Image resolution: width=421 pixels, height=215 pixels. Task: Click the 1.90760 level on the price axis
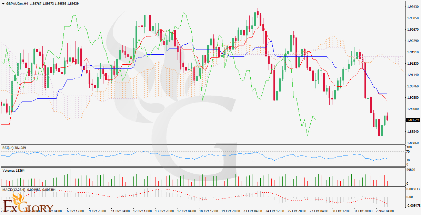(x=413, y=86)
